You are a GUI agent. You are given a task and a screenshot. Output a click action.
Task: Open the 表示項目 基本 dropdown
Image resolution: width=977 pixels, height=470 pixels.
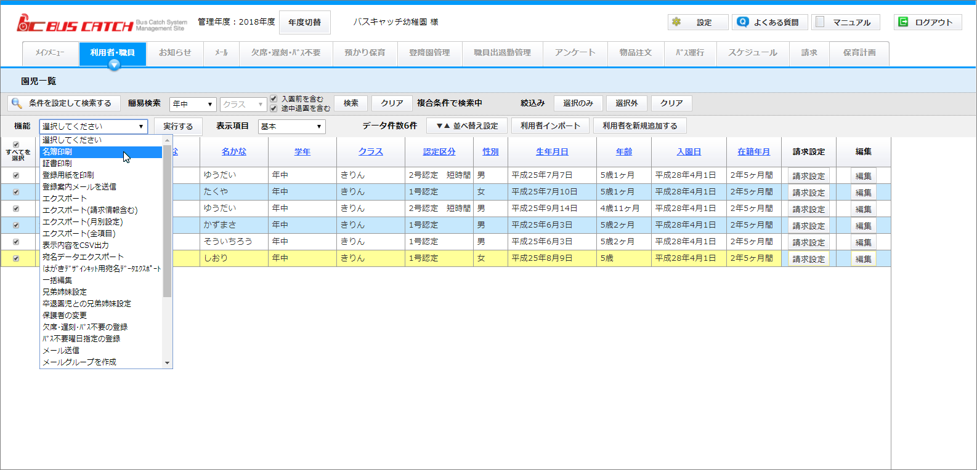coord(291,126)
